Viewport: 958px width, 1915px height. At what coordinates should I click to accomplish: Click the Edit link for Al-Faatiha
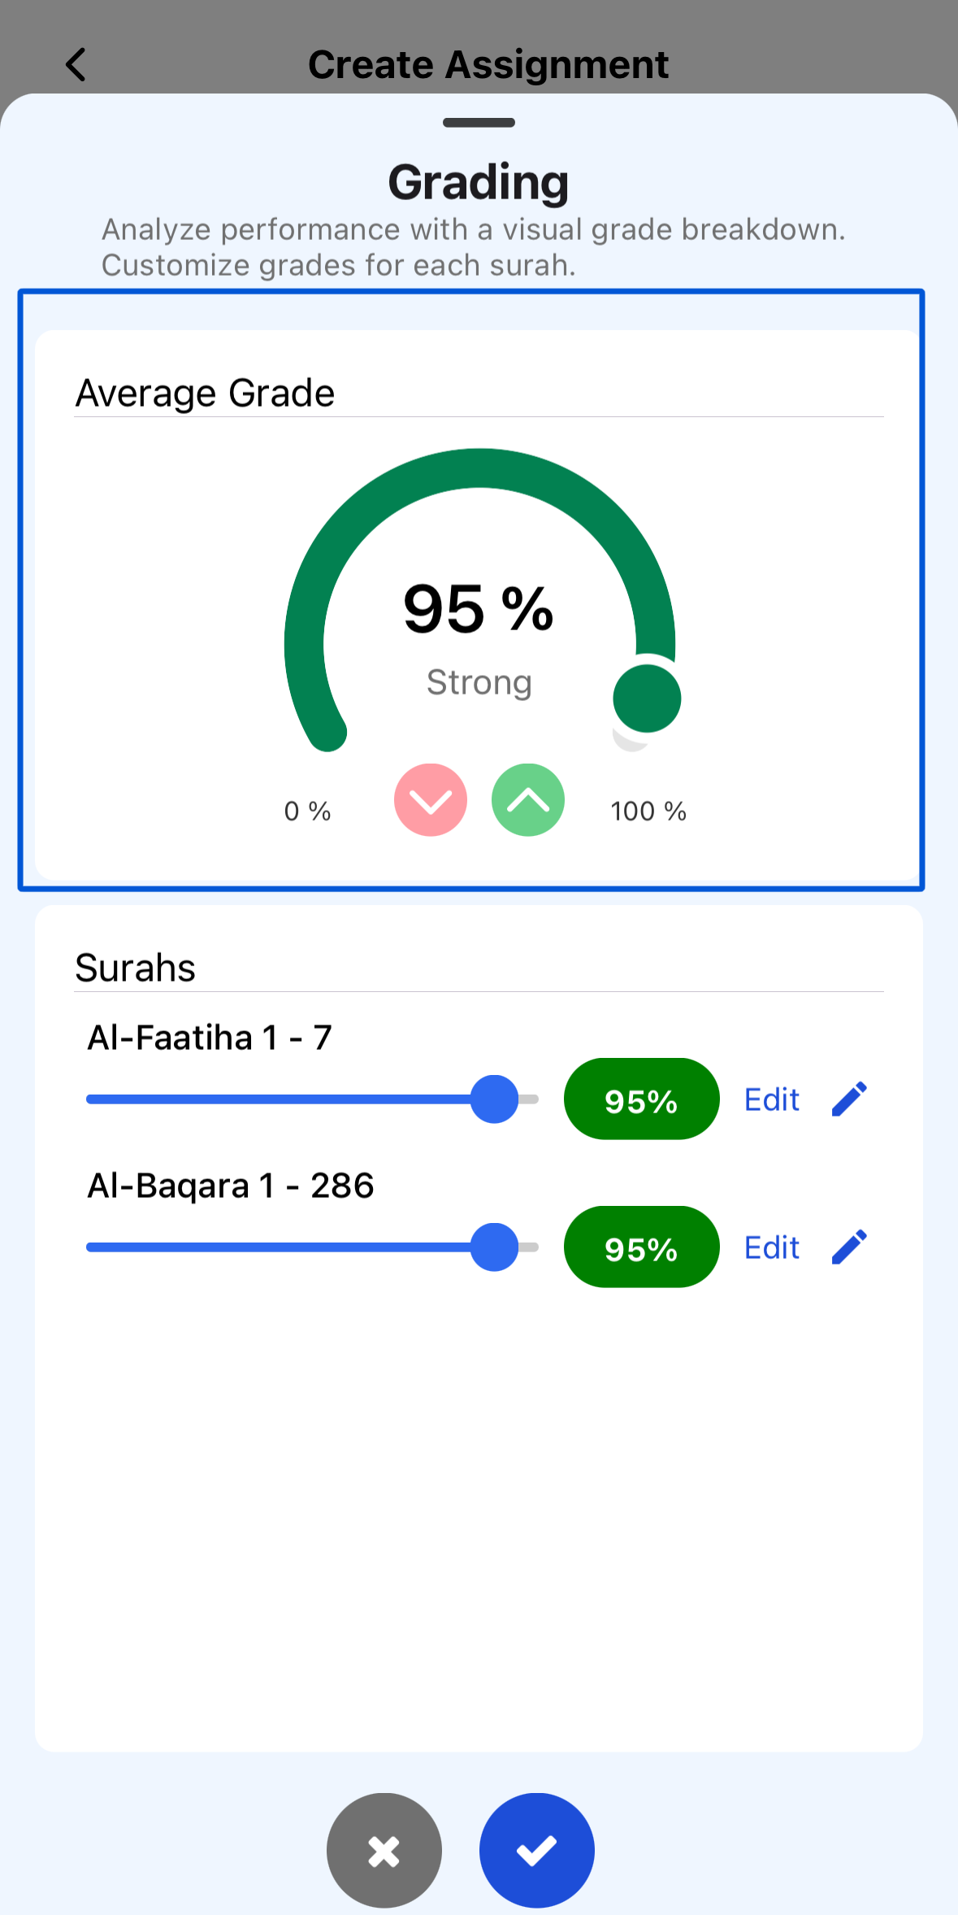pyautogui.click(x=772, y=1099)
